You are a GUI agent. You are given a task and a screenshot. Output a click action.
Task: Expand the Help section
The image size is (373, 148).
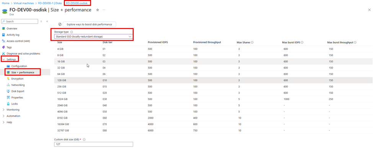coord(3,122)
